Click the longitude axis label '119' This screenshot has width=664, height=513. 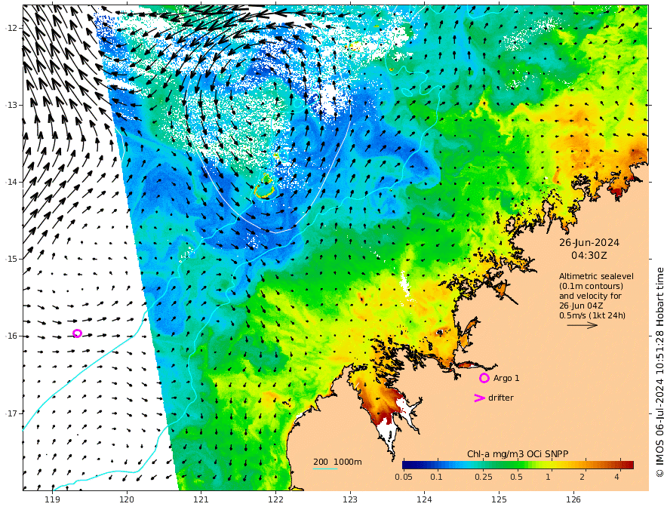click(52, 500)
